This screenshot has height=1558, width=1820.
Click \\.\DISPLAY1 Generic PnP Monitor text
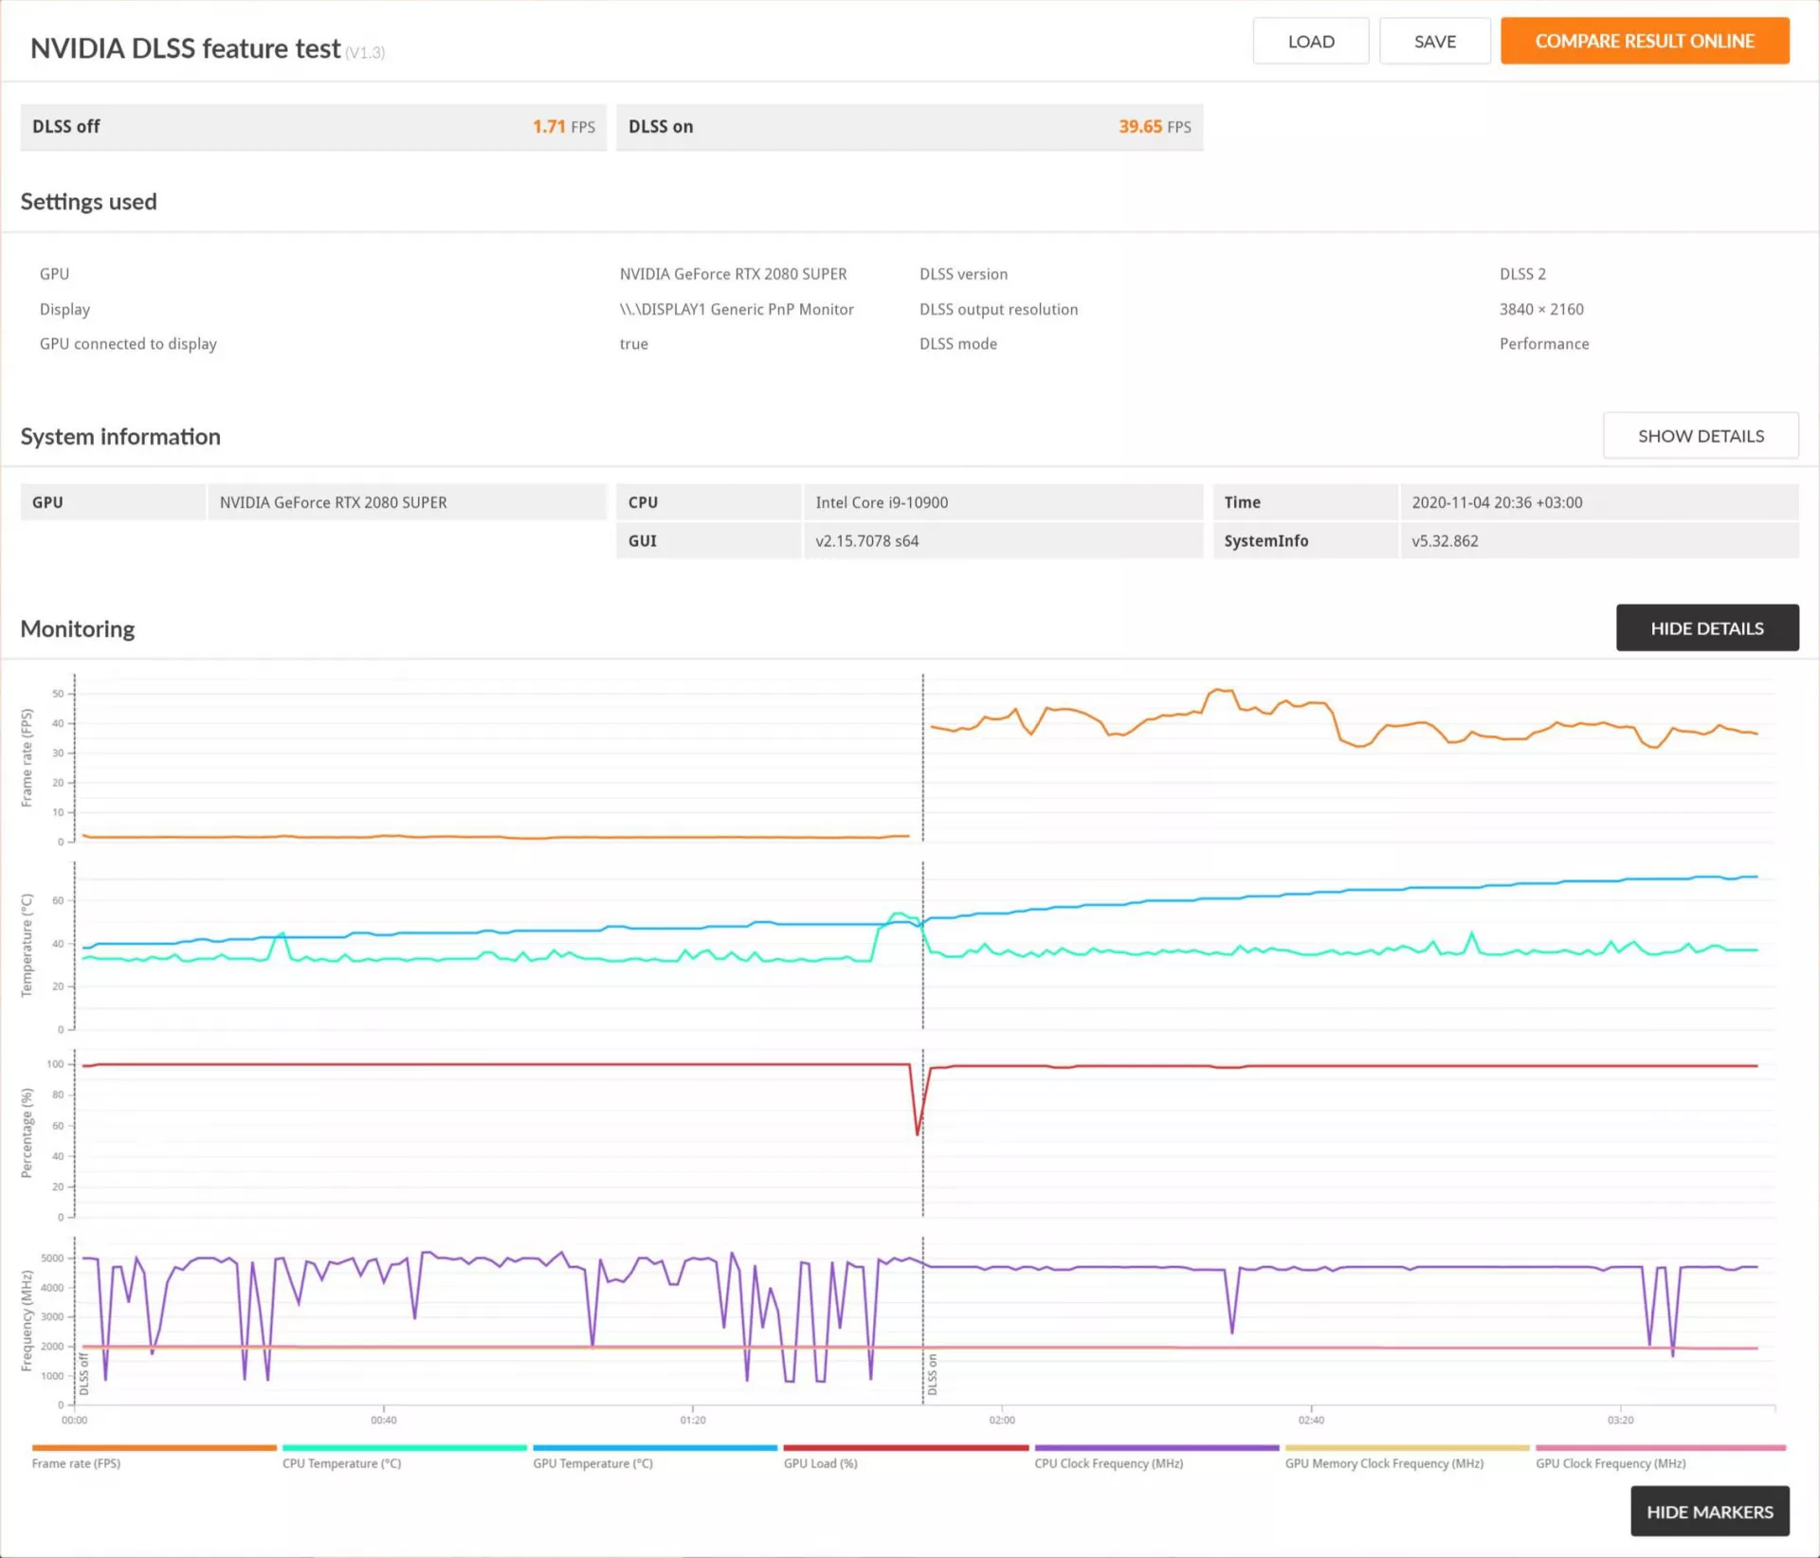click(x=737, y=309)
